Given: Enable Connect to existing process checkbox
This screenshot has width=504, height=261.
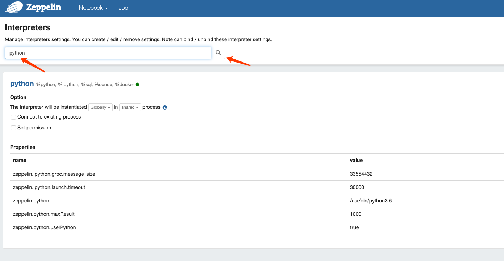Looking at the screenshot, I should pos(13,117).
